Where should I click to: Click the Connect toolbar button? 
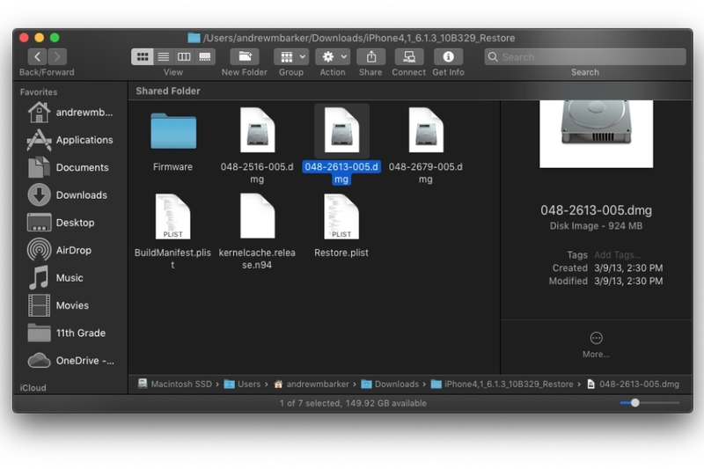tap(409, 56)
